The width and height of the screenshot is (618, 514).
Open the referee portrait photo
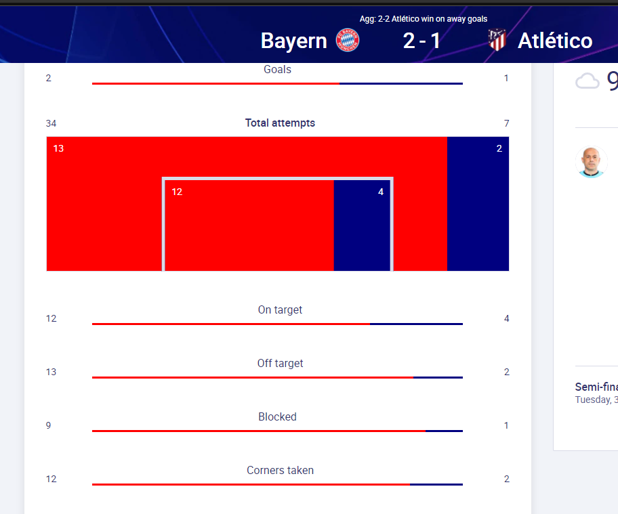(x=591, y=161)
